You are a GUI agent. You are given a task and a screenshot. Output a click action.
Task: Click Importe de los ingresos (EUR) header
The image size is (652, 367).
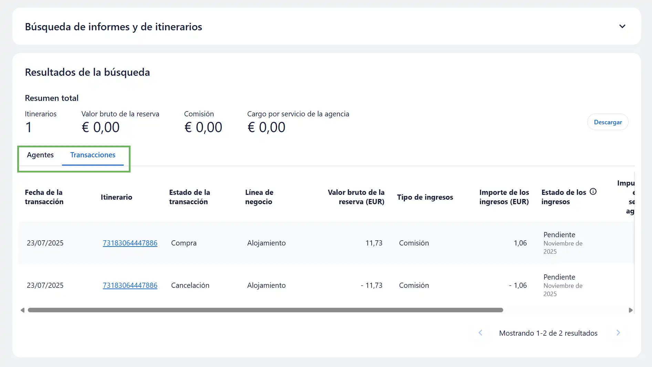(x=504, y=197)
